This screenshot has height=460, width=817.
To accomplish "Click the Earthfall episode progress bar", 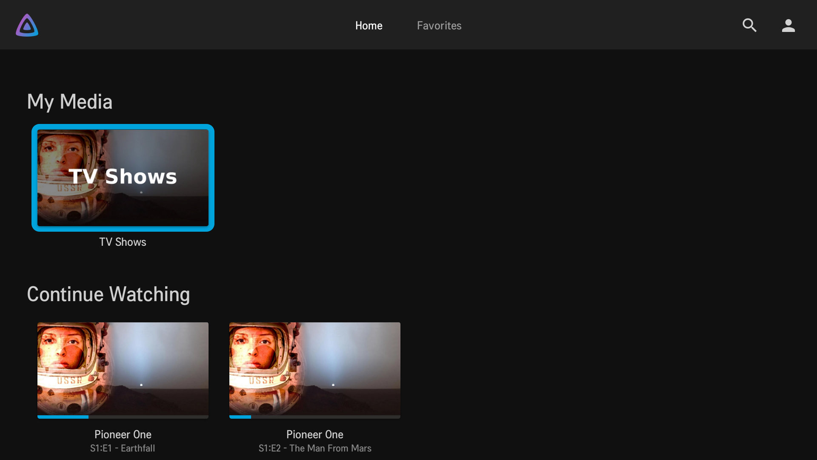I will tap(64, 417).
